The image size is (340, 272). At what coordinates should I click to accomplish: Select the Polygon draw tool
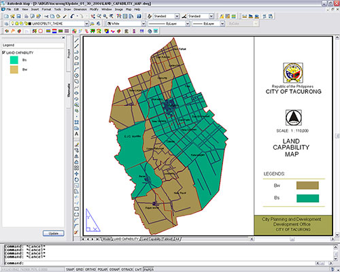pos(77,58)
